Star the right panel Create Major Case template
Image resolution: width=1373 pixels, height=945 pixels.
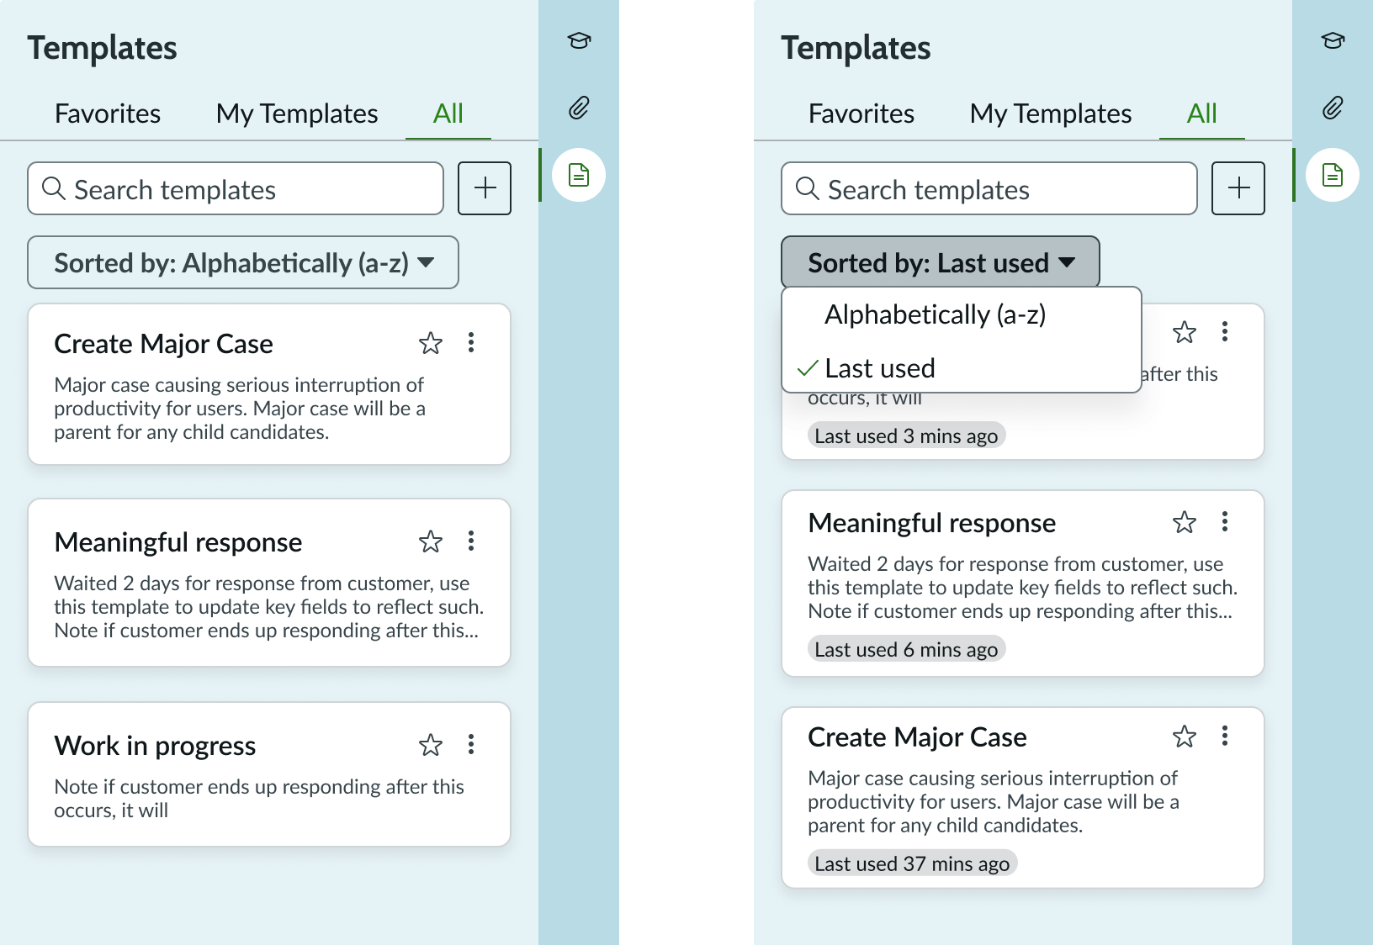pos(1185,736)
